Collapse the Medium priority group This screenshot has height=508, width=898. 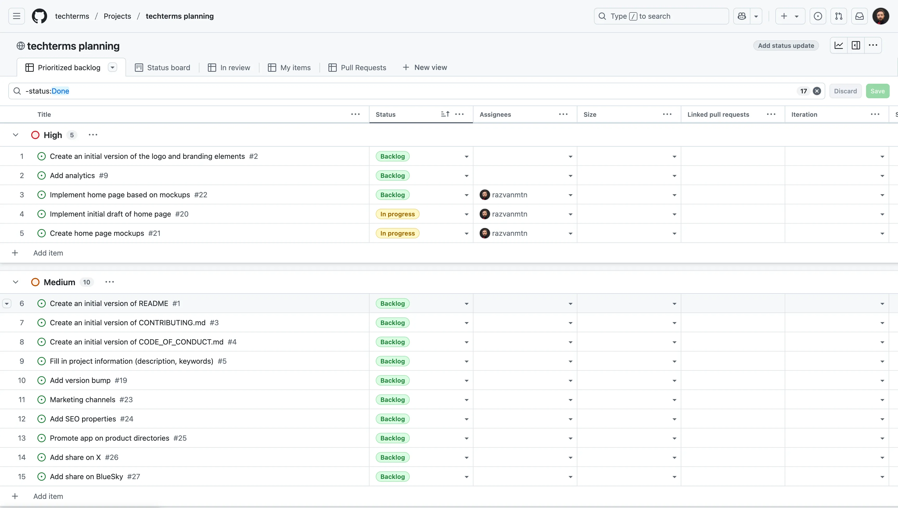(x=15, y=282)
